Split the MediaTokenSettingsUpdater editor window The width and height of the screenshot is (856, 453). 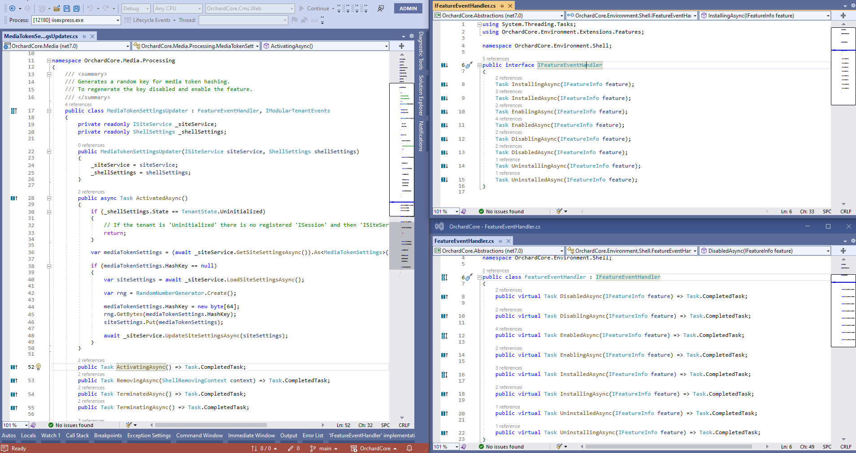pos(401,46)
